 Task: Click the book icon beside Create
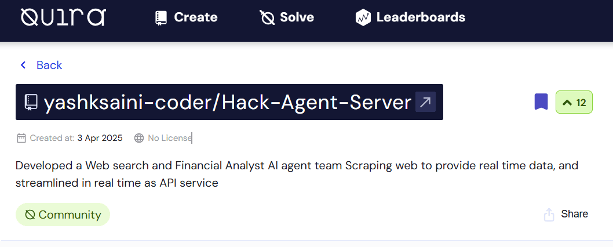point(161,18)
